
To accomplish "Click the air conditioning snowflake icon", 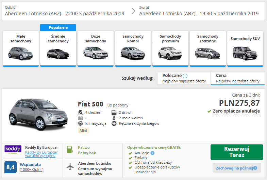I will (x=80, y=123).
